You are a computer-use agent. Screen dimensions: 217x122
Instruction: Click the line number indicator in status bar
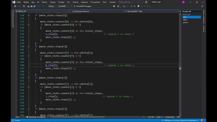coord(151,117)
